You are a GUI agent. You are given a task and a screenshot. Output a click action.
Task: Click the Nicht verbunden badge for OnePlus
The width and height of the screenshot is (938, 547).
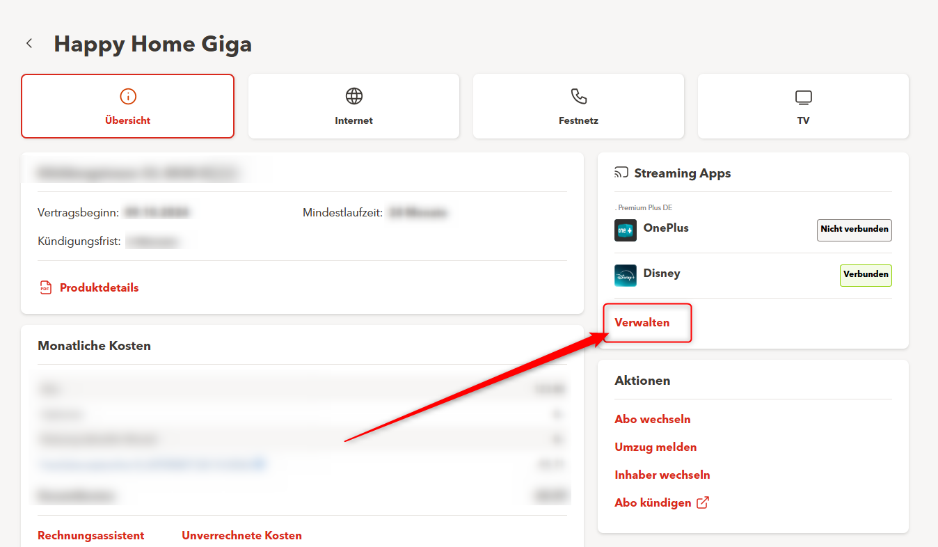click(x=854, y=230)
